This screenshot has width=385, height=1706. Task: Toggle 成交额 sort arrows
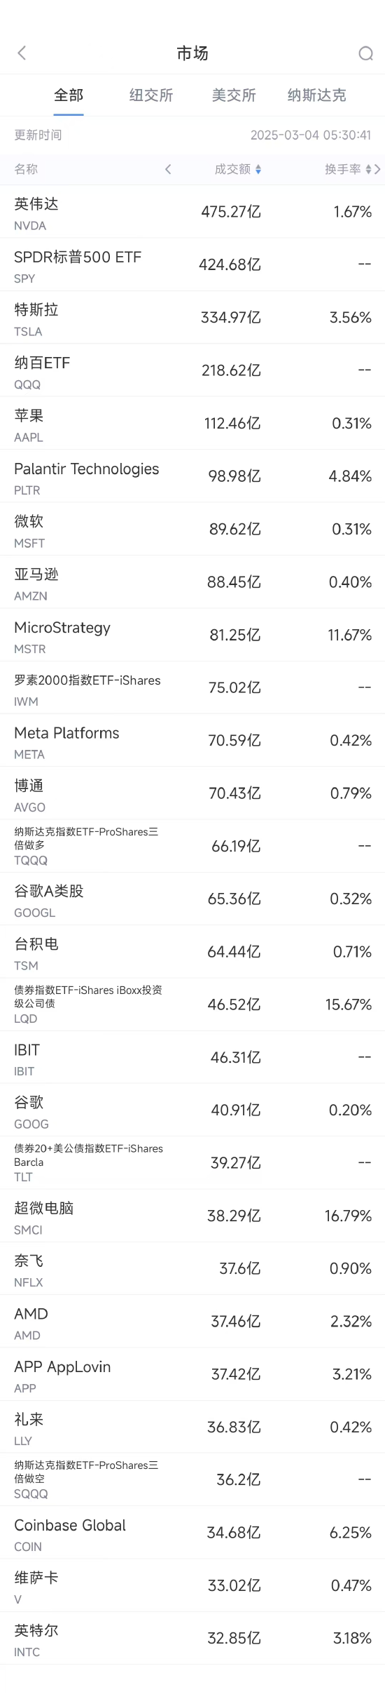pos(258,169)
